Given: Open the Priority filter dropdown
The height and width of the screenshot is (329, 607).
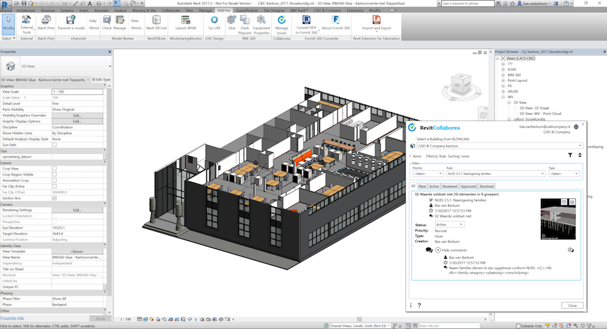Looking at the screenshot, I should (x=427, y=173).
